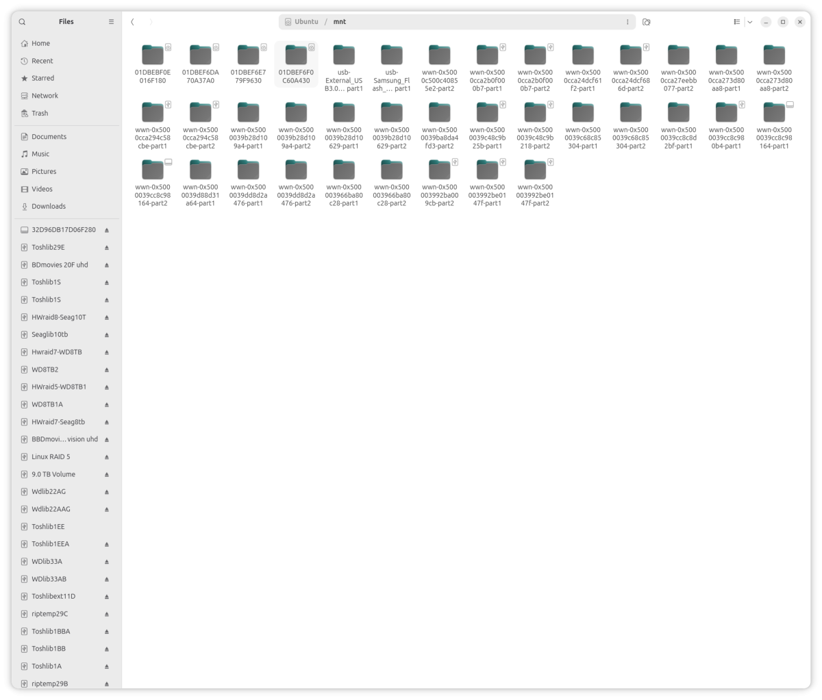Image resolution: width=822 pixels, height=700 pixels.
Task: Open the Downloads folder
Action: tap(48, 206)
